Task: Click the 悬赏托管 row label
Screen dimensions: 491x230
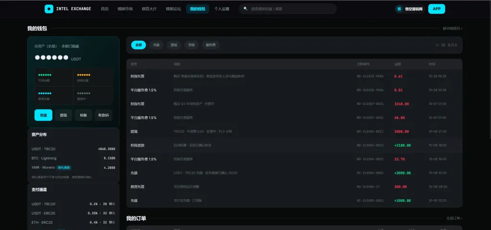Action: (138, 186)
